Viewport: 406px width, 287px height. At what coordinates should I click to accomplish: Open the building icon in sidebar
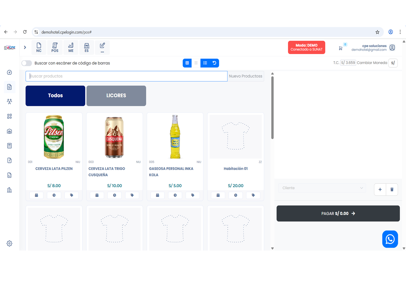pyautogui.click(x=9, y=190)
